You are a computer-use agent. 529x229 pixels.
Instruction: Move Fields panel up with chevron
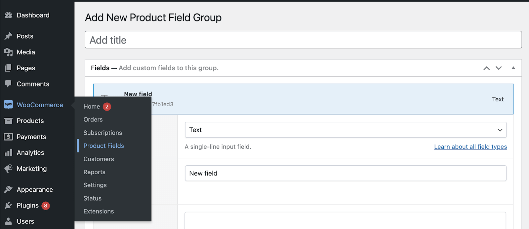point(486,68)
